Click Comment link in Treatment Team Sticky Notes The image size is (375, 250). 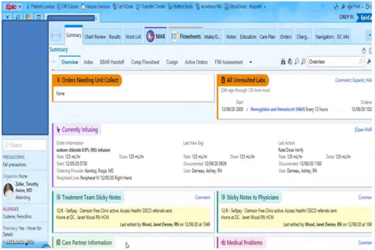tap(203, 197)
